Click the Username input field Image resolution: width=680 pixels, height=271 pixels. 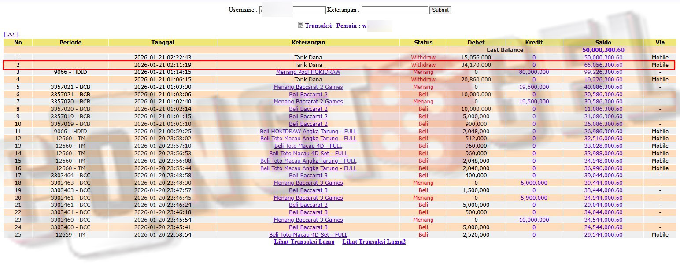pos(293,10)
